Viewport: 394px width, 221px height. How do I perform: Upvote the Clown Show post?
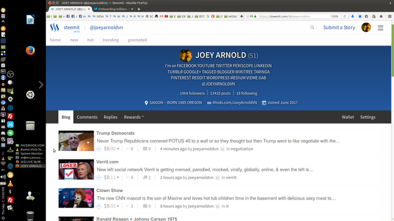click(x=98, y=206)
